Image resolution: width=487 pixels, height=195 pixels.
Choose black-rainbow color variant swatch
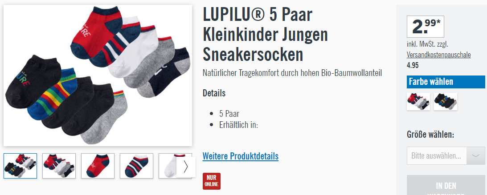(x=446, y=101)
